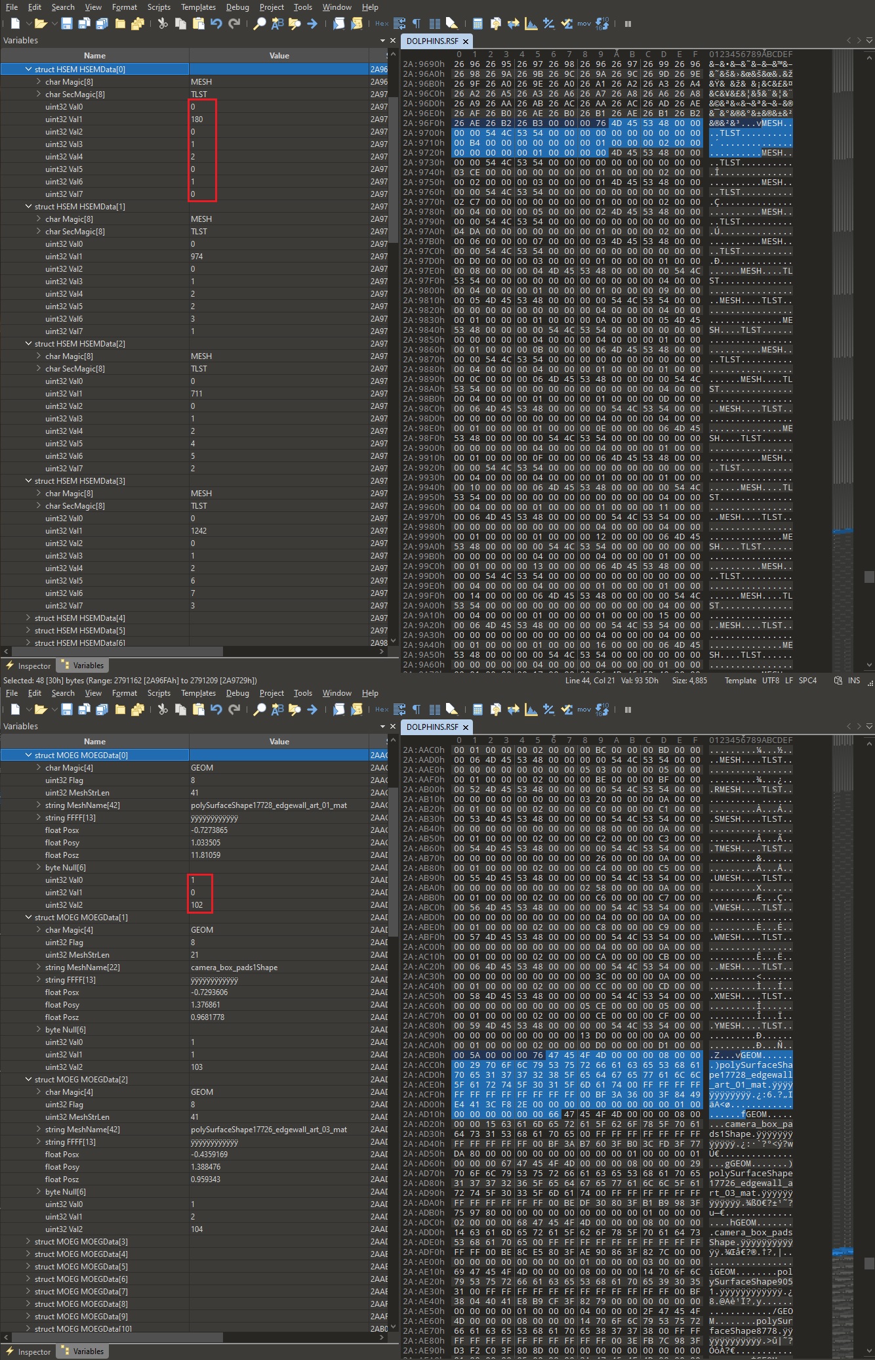Click Find in Files icon in bottom window

click(x=295, y=710)
